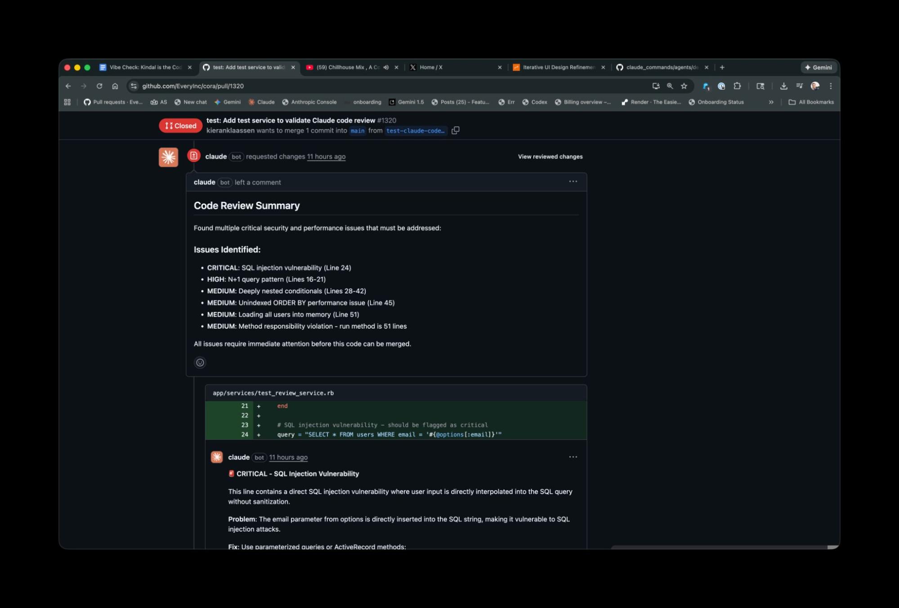Open the extensions puzzle-piece icon
The height and width of the screenshot is (608, 899).
pyautogui.click(x=736, y=86)
